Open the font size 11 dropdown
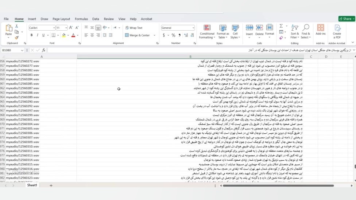The height and width of the screenshot is (200, 356). pyautogui.click(x=66, y=28)
